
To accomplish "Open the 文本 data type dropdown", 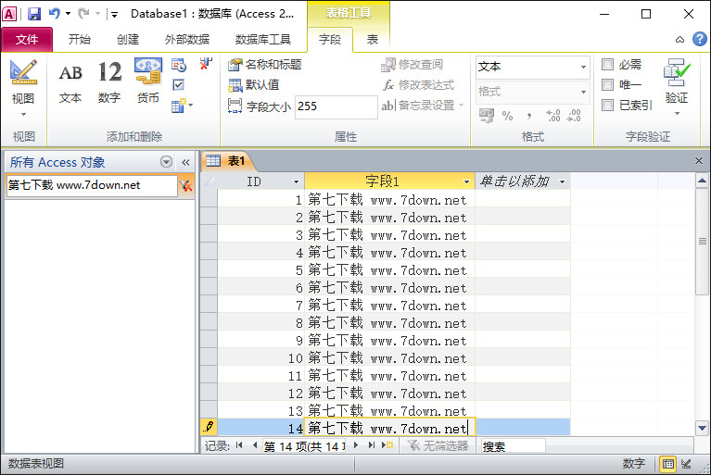I will pos(584,67).
